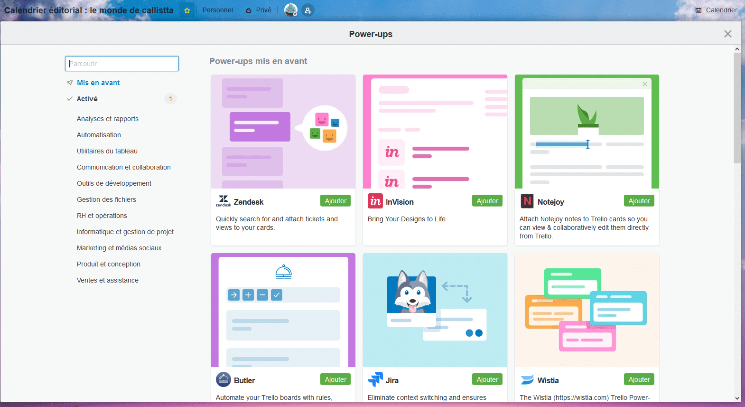This screenshot has width=745, height=407.
Task: Add the Wistia power-up
Action: click(x=639, y=379)
